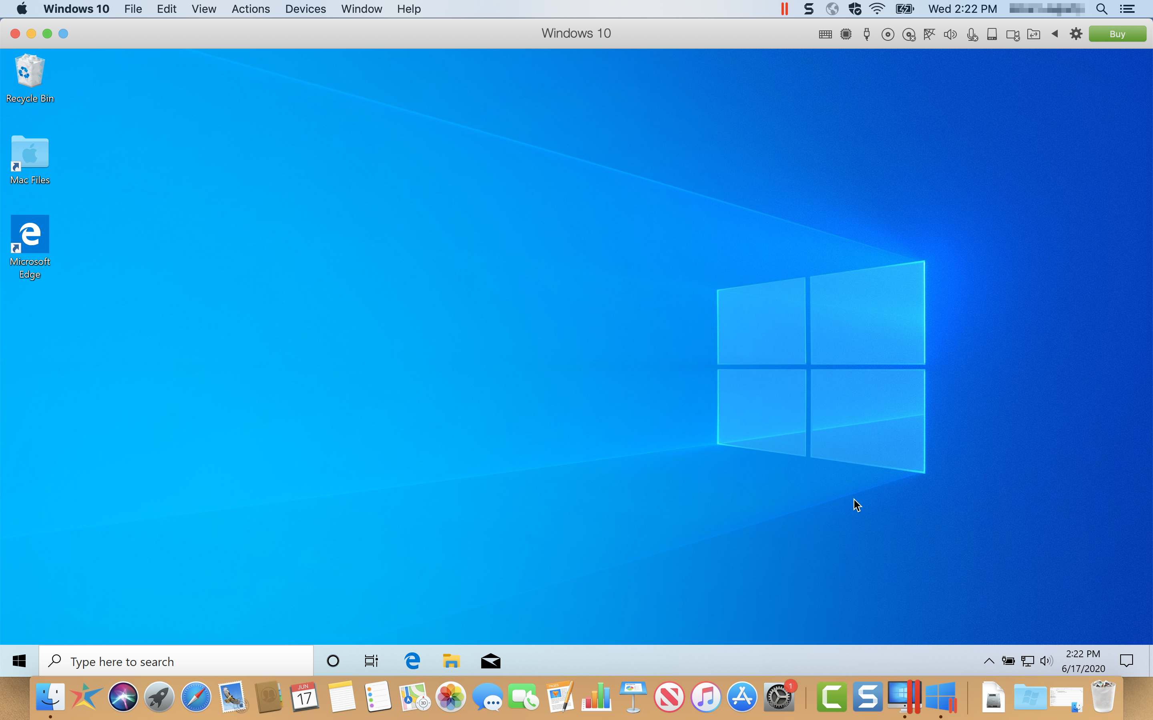
Task: Open the Windows Start menu
Action: click(x=19, y=661)
